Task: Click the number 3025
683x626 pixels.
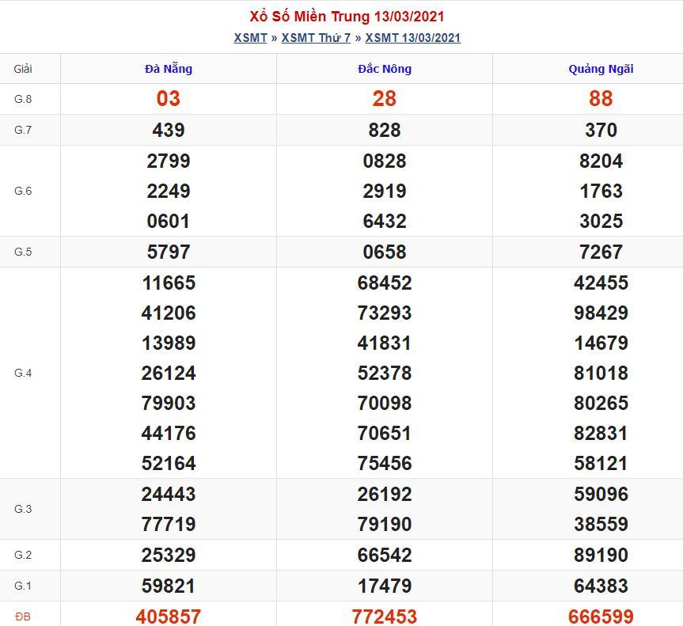Action: 601,221
